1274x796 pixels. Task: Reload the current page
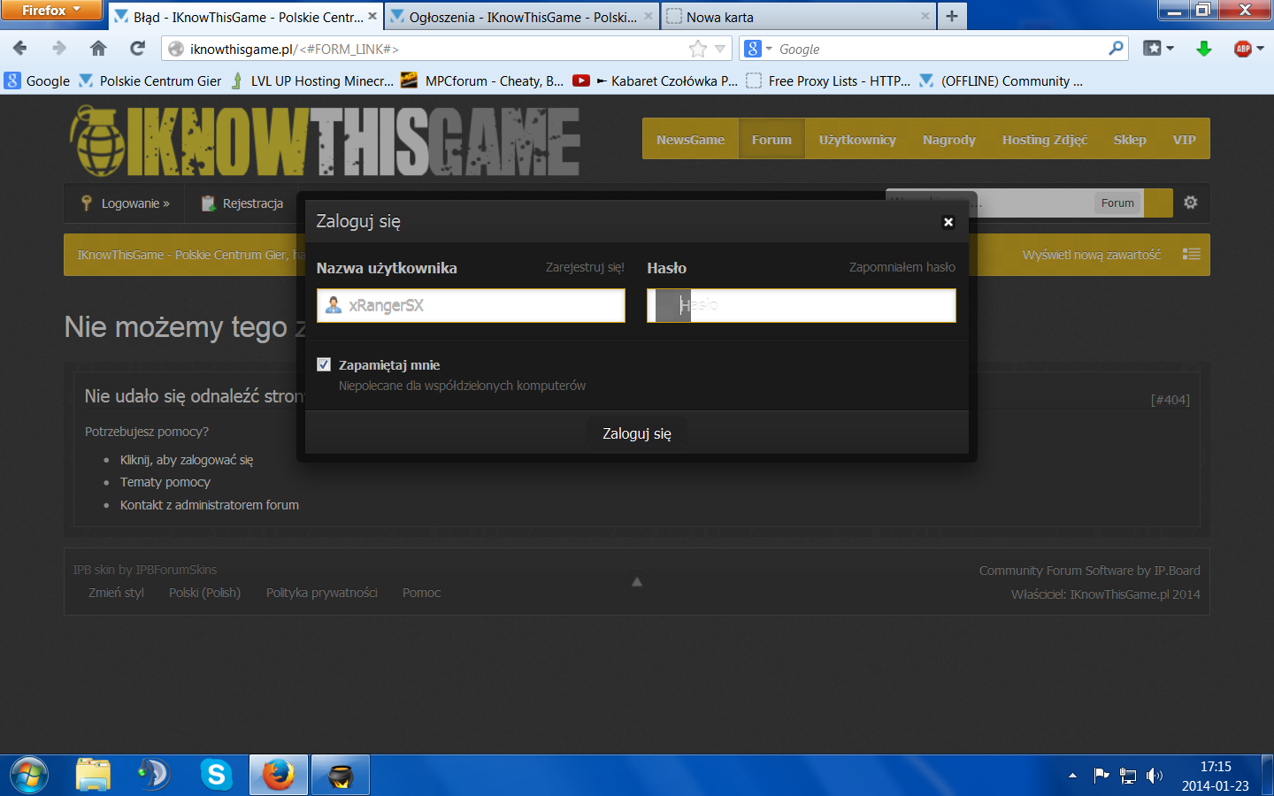click(137, 49)
